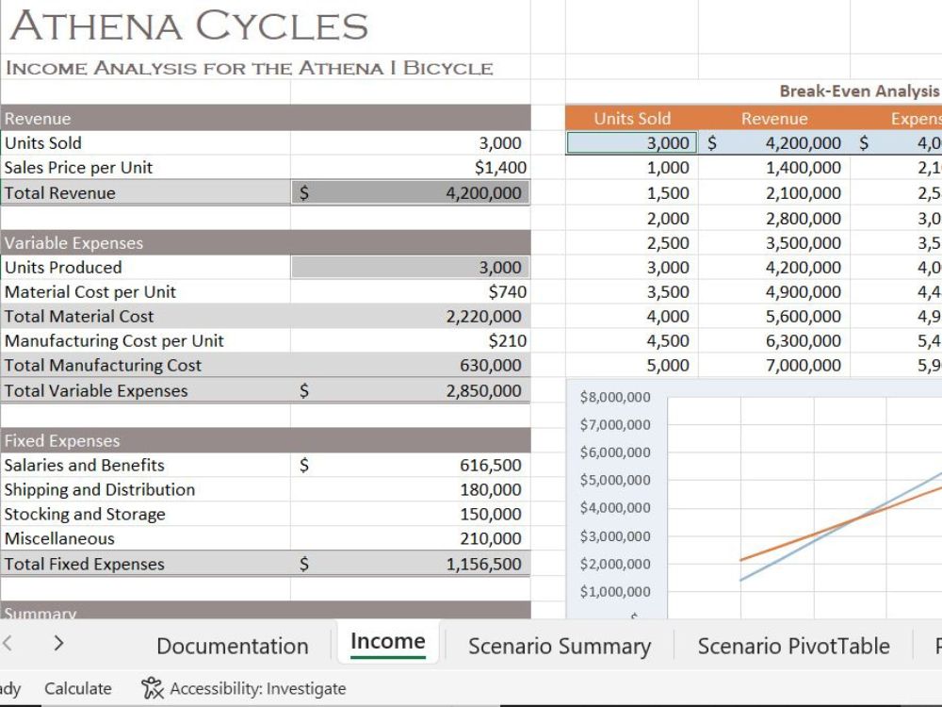Click the Salaries and Benefits row label
Image resolution: width=942 pixels, height=707 pixels.
tap(84, 465)
